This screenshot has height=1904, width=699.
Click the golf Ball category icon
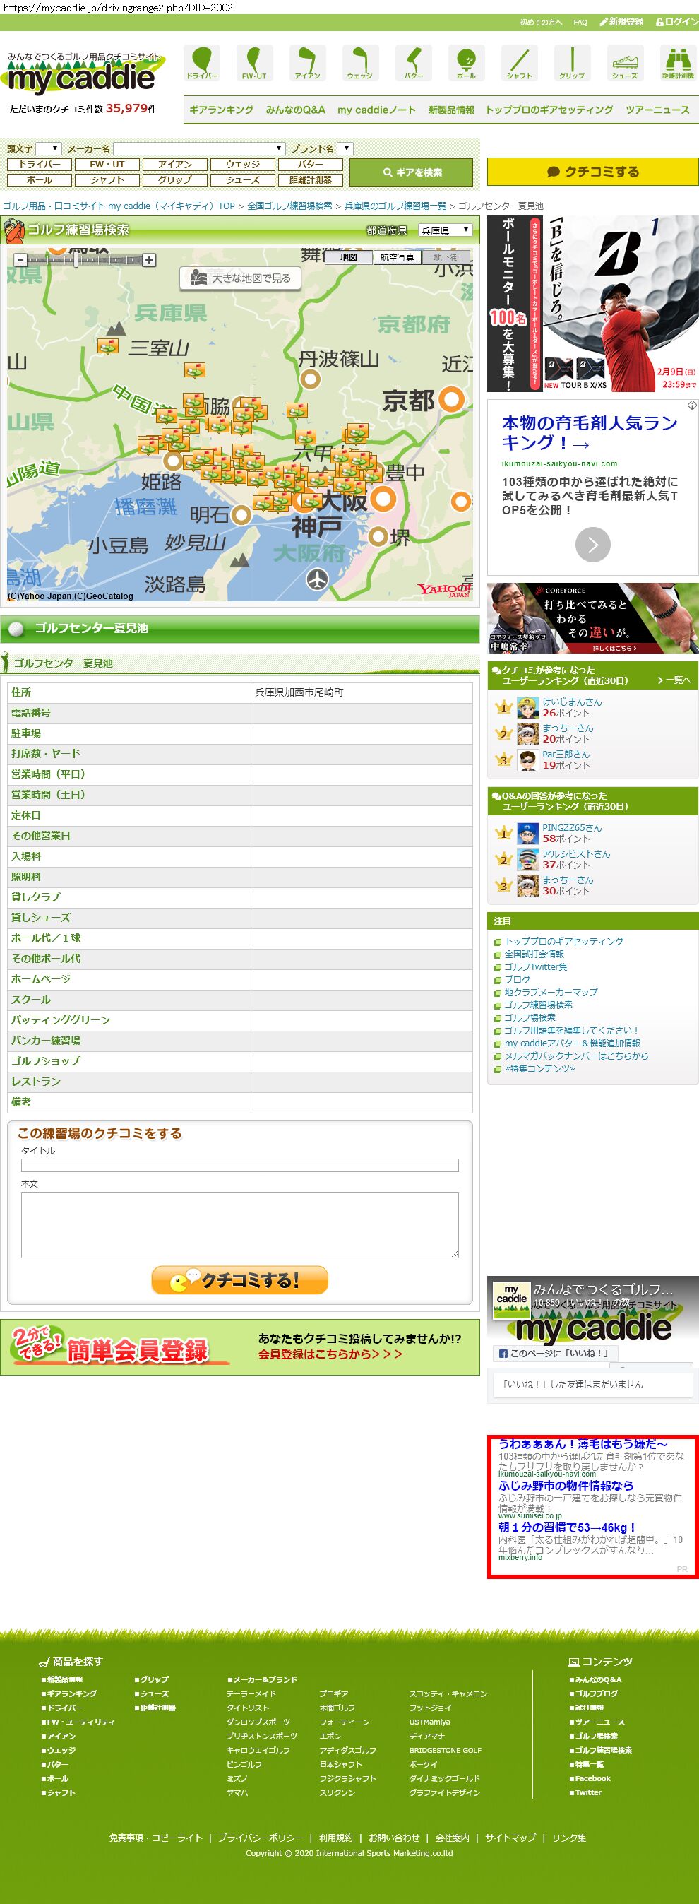pyautogui.click(x=466, y=62)
